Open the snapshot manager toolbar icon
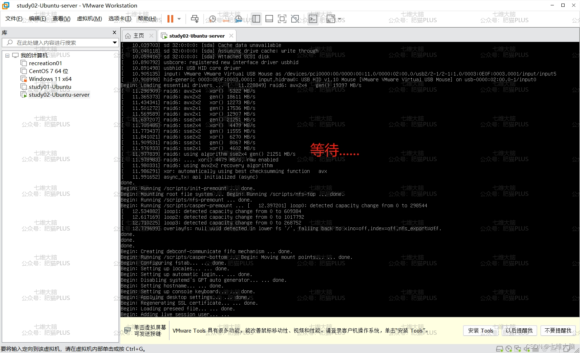 239,19
